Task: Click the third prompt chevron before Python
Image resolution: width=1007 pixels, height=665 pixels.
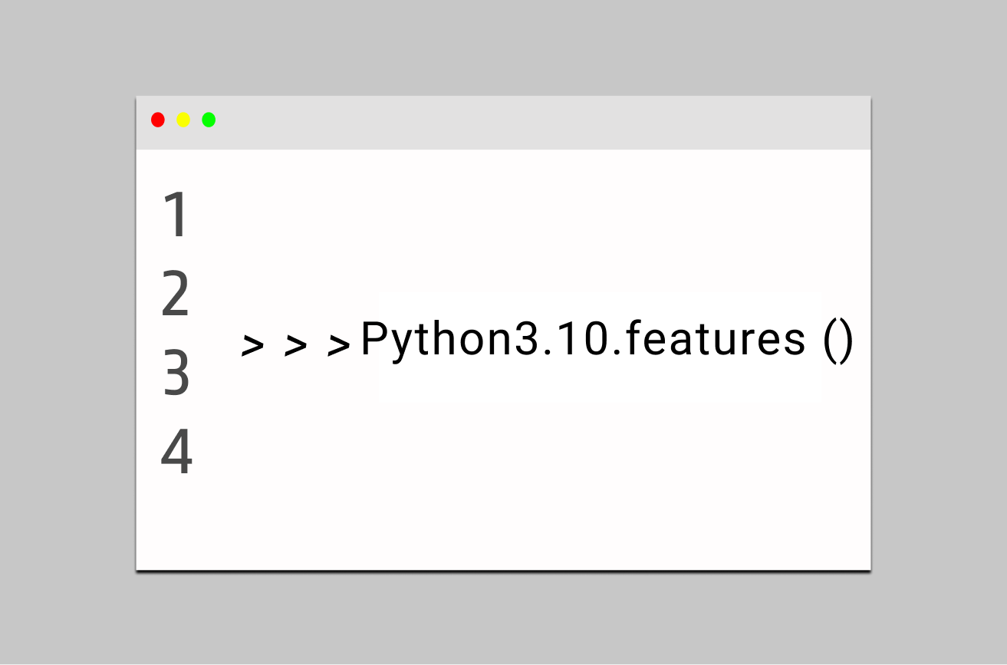Action: [338, 345]
